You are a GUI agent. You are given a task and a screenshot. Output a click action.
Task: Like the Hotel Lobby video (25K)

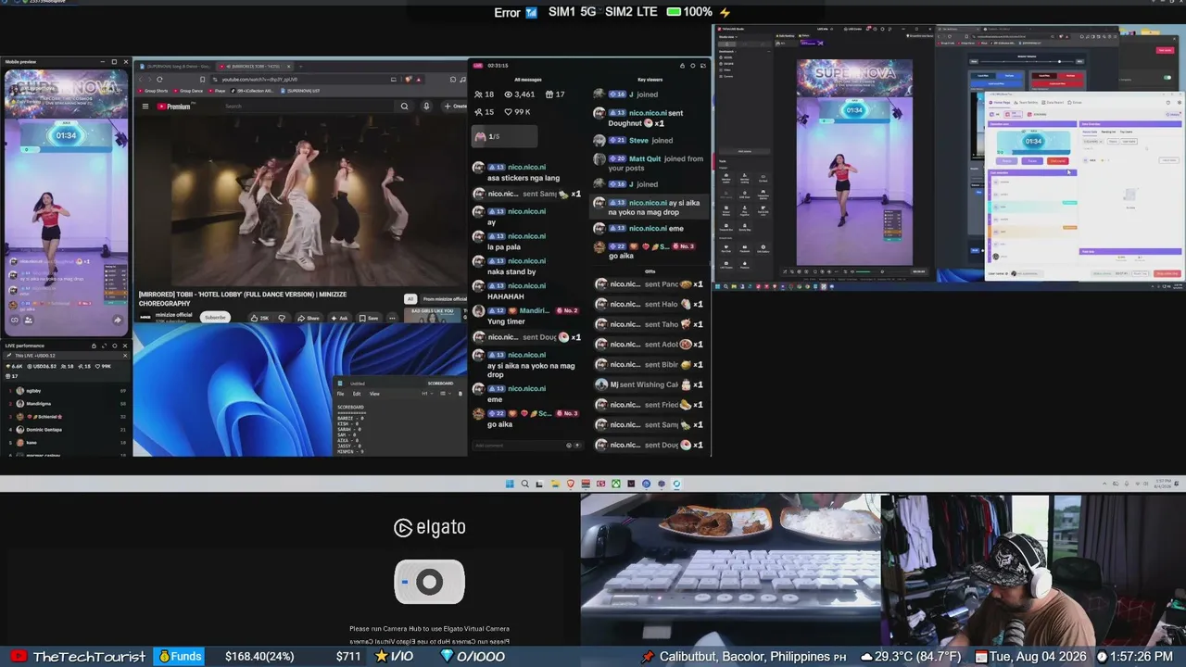point(259,318)
